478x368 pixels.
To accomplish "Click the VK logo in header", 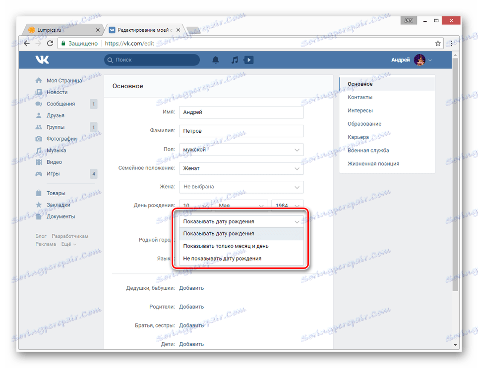I will 42,59.
